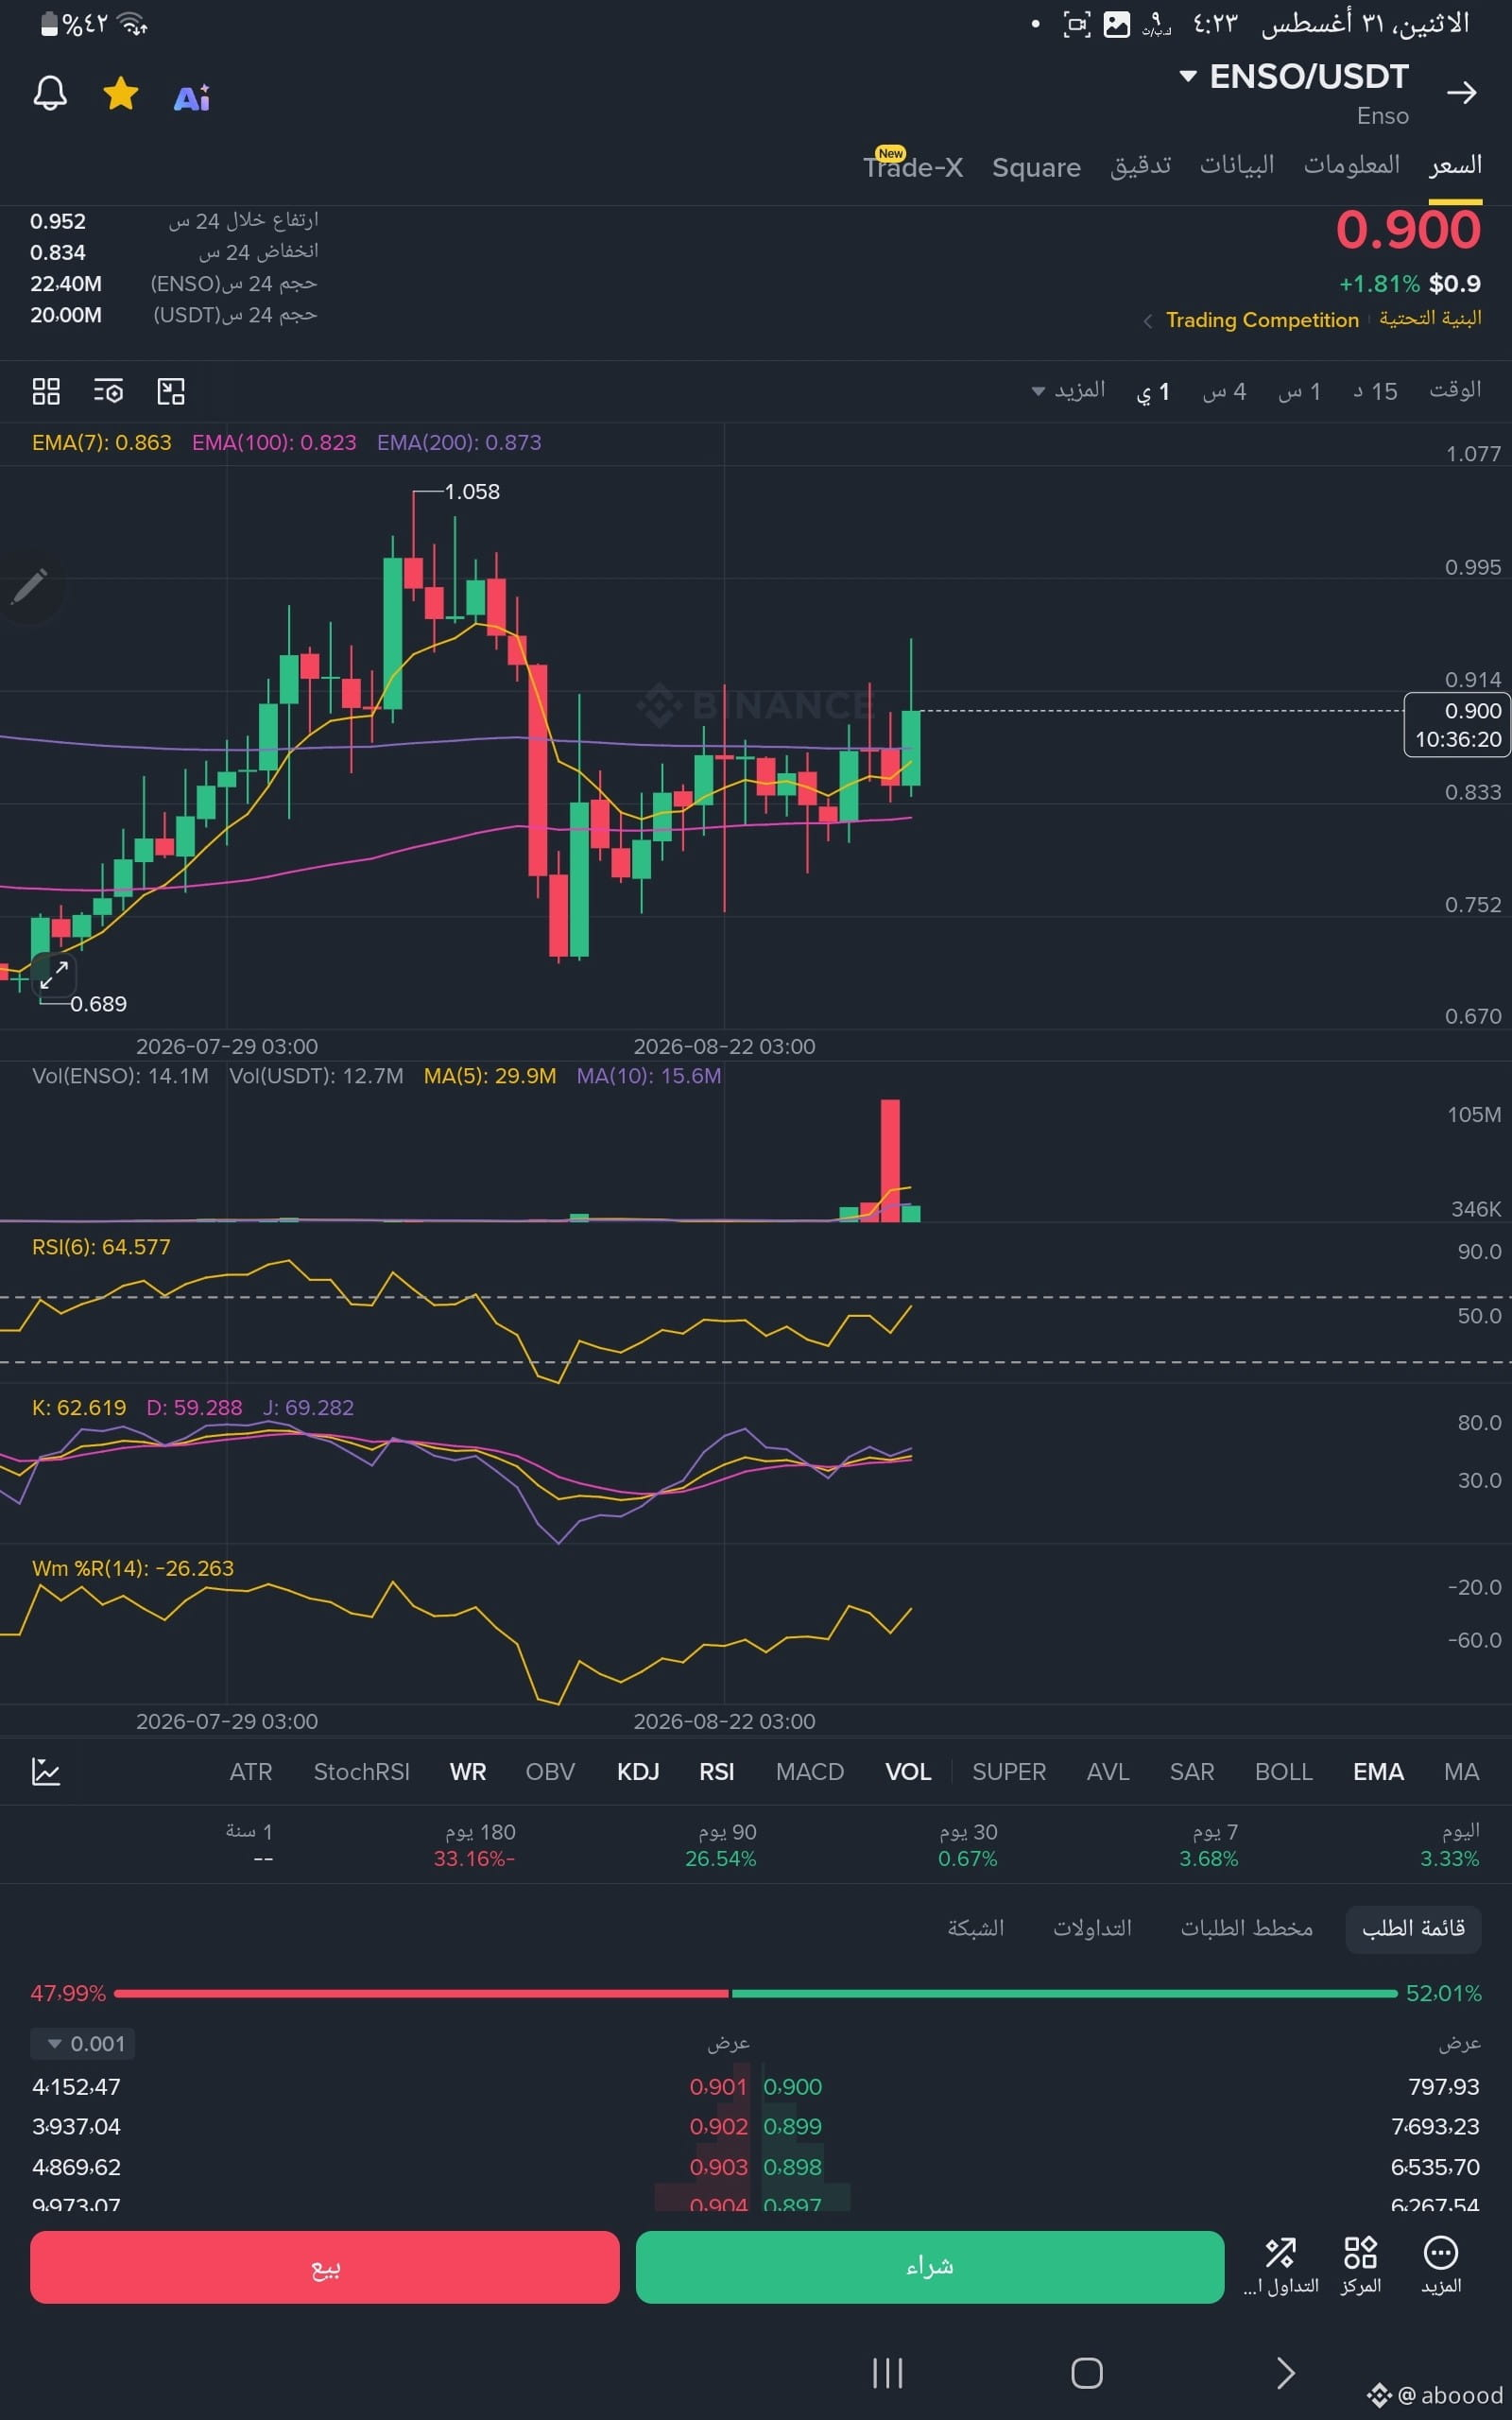Toggle the favorite star for ENSO/USDT
Screen dimensions: 1512x2420
tap(121, 94)
